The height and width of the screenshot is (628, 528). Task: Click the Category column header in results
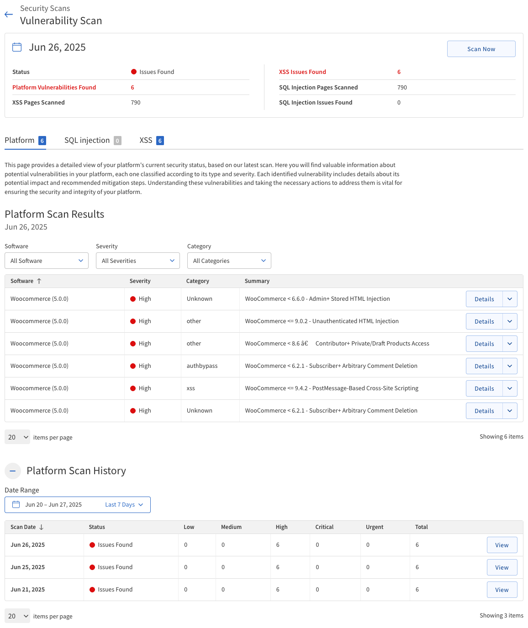click(x=198, y=281)
